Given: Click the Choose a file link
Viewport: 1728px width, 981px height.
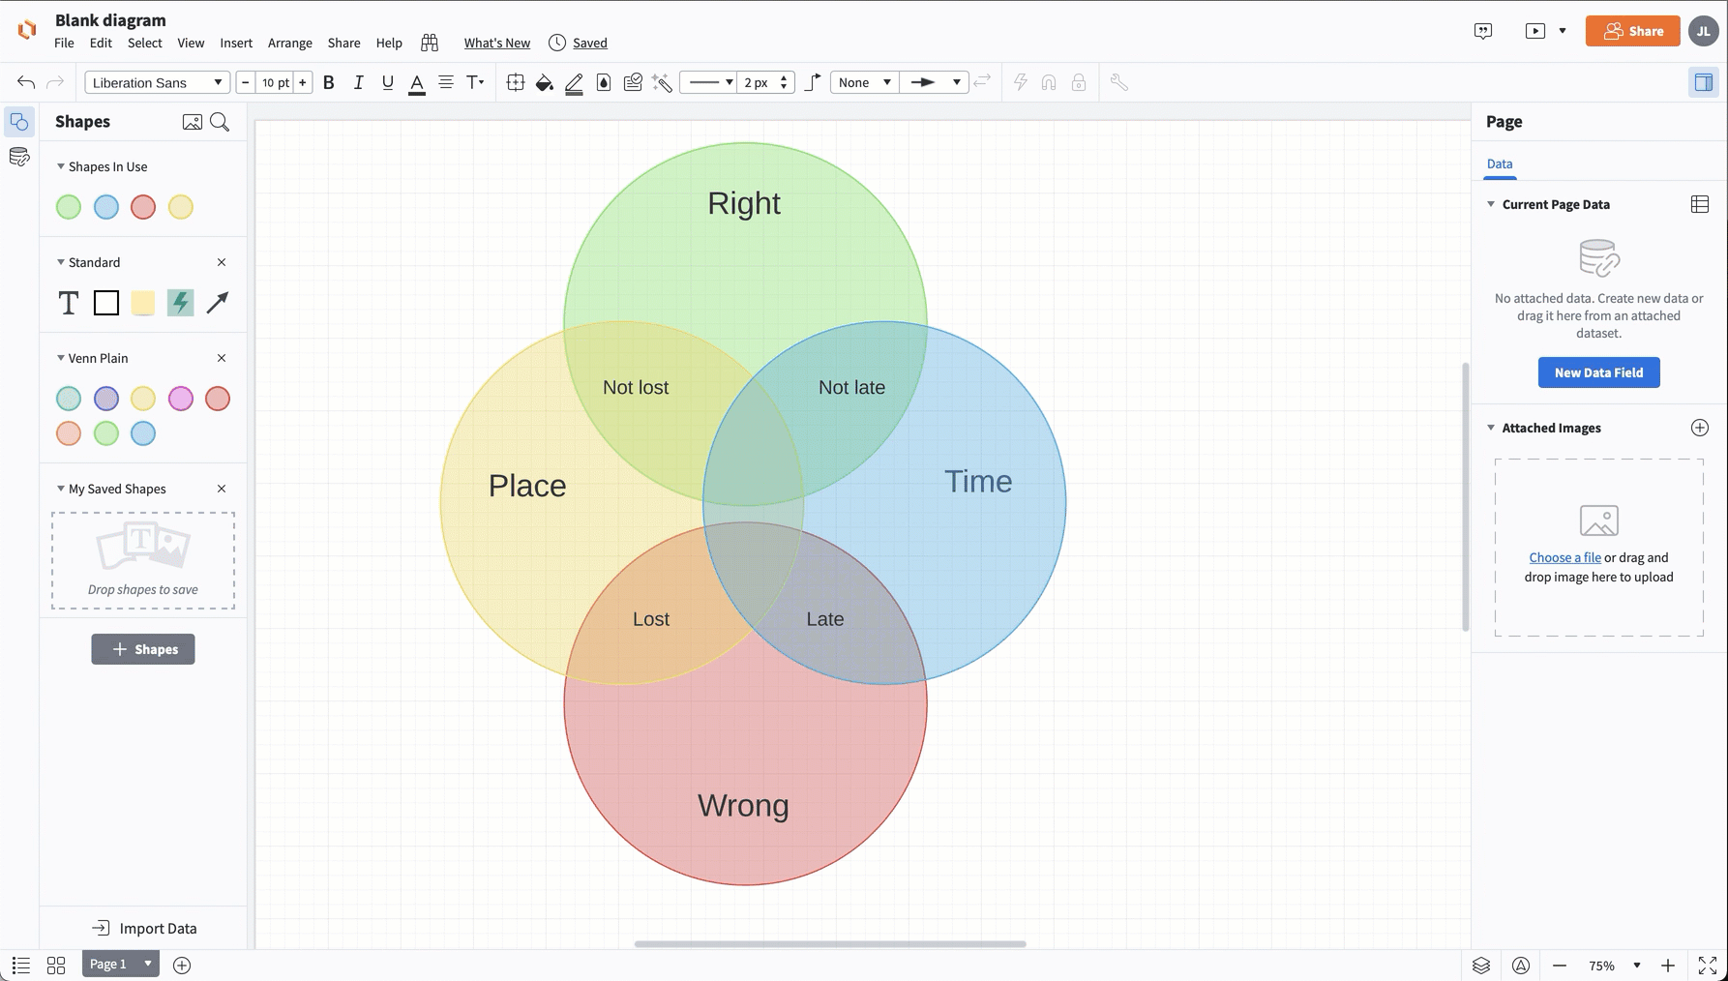Looking at the screenshot, I should click(x=1564, y=557).
